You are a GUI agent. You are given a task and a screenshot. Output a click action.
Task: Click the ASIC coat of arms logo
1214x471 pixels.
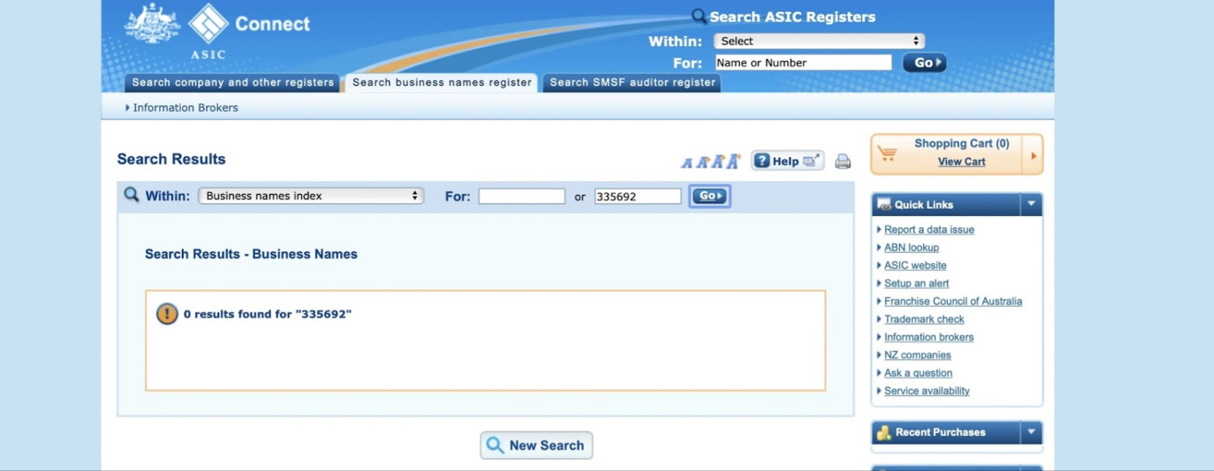point(152,23)
